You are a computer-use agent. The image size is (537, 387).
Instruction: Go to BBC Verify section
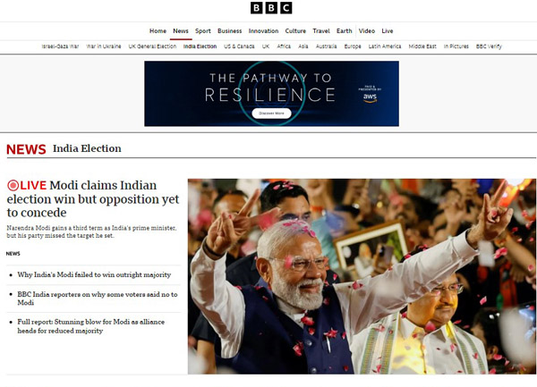pyautogui.click(x=489, y=46)
